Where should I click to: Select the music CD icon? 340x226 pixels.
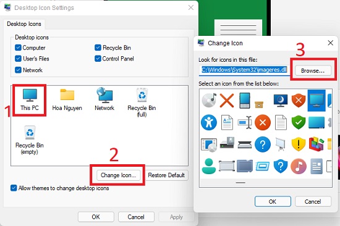click(209, 100)
